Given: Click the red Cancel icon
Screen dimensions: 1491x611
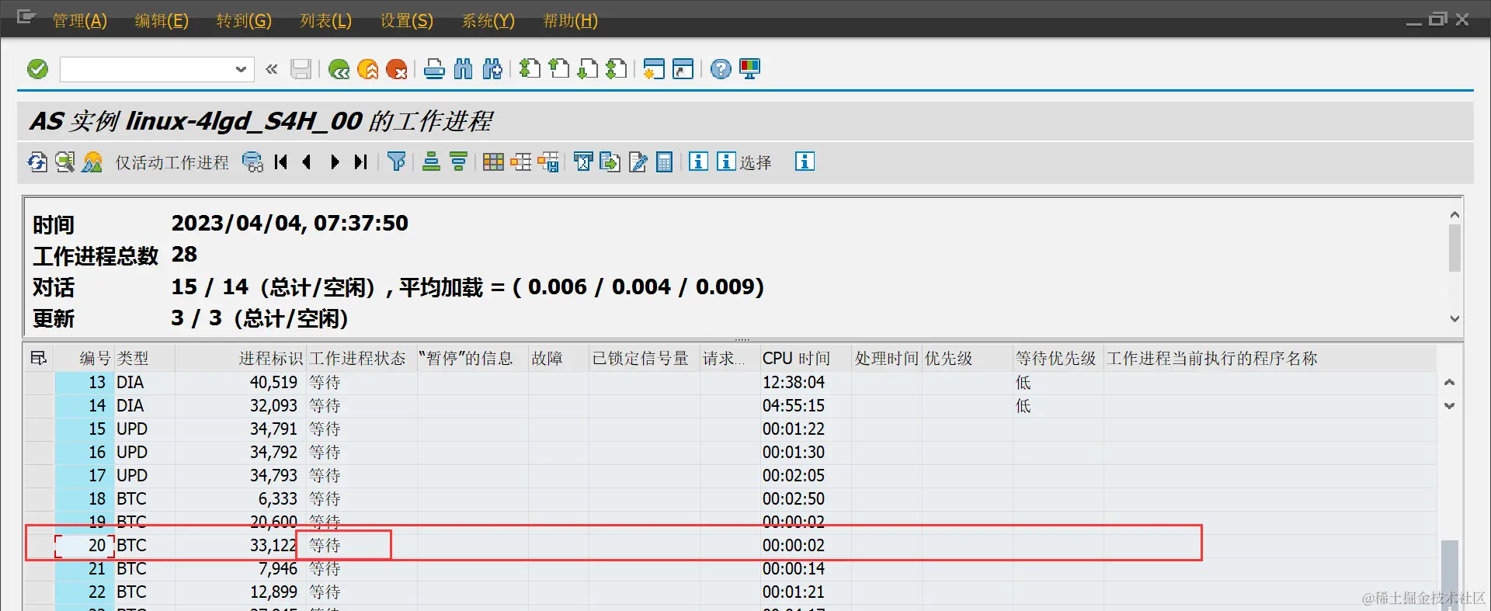Looking at the screenshot, I should [x=397, y=69].
